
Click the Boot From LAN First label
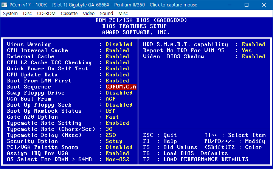(x=39, y=81)
